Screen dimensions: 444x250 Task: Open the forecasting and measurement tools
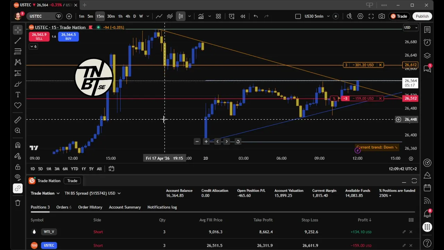point(18,73)
